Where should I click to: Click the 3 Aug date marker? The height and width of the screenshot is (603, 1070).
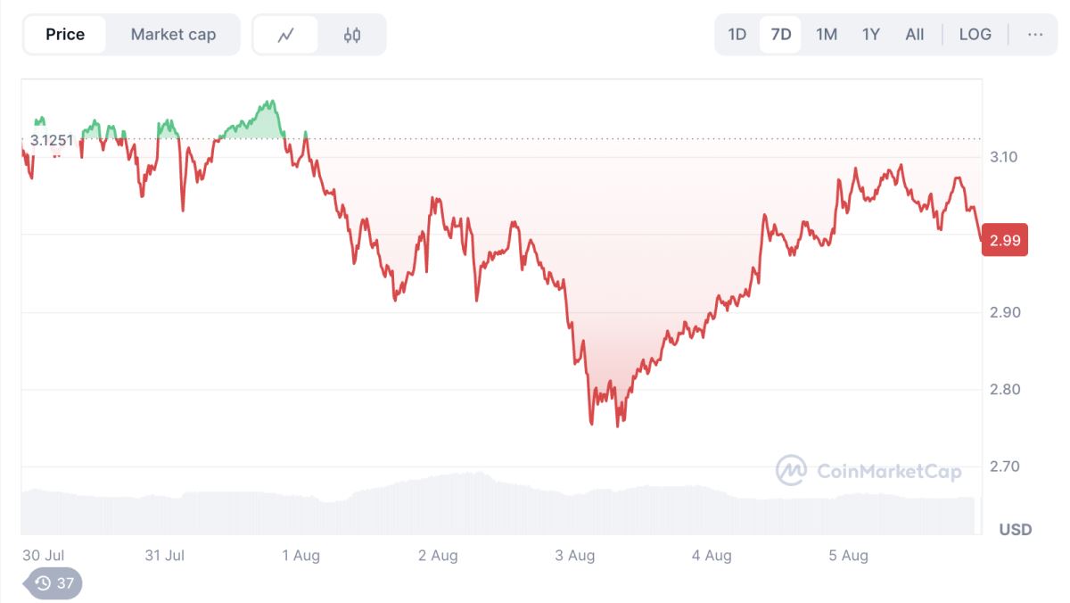pyautogui.click(x=575, y=556)
